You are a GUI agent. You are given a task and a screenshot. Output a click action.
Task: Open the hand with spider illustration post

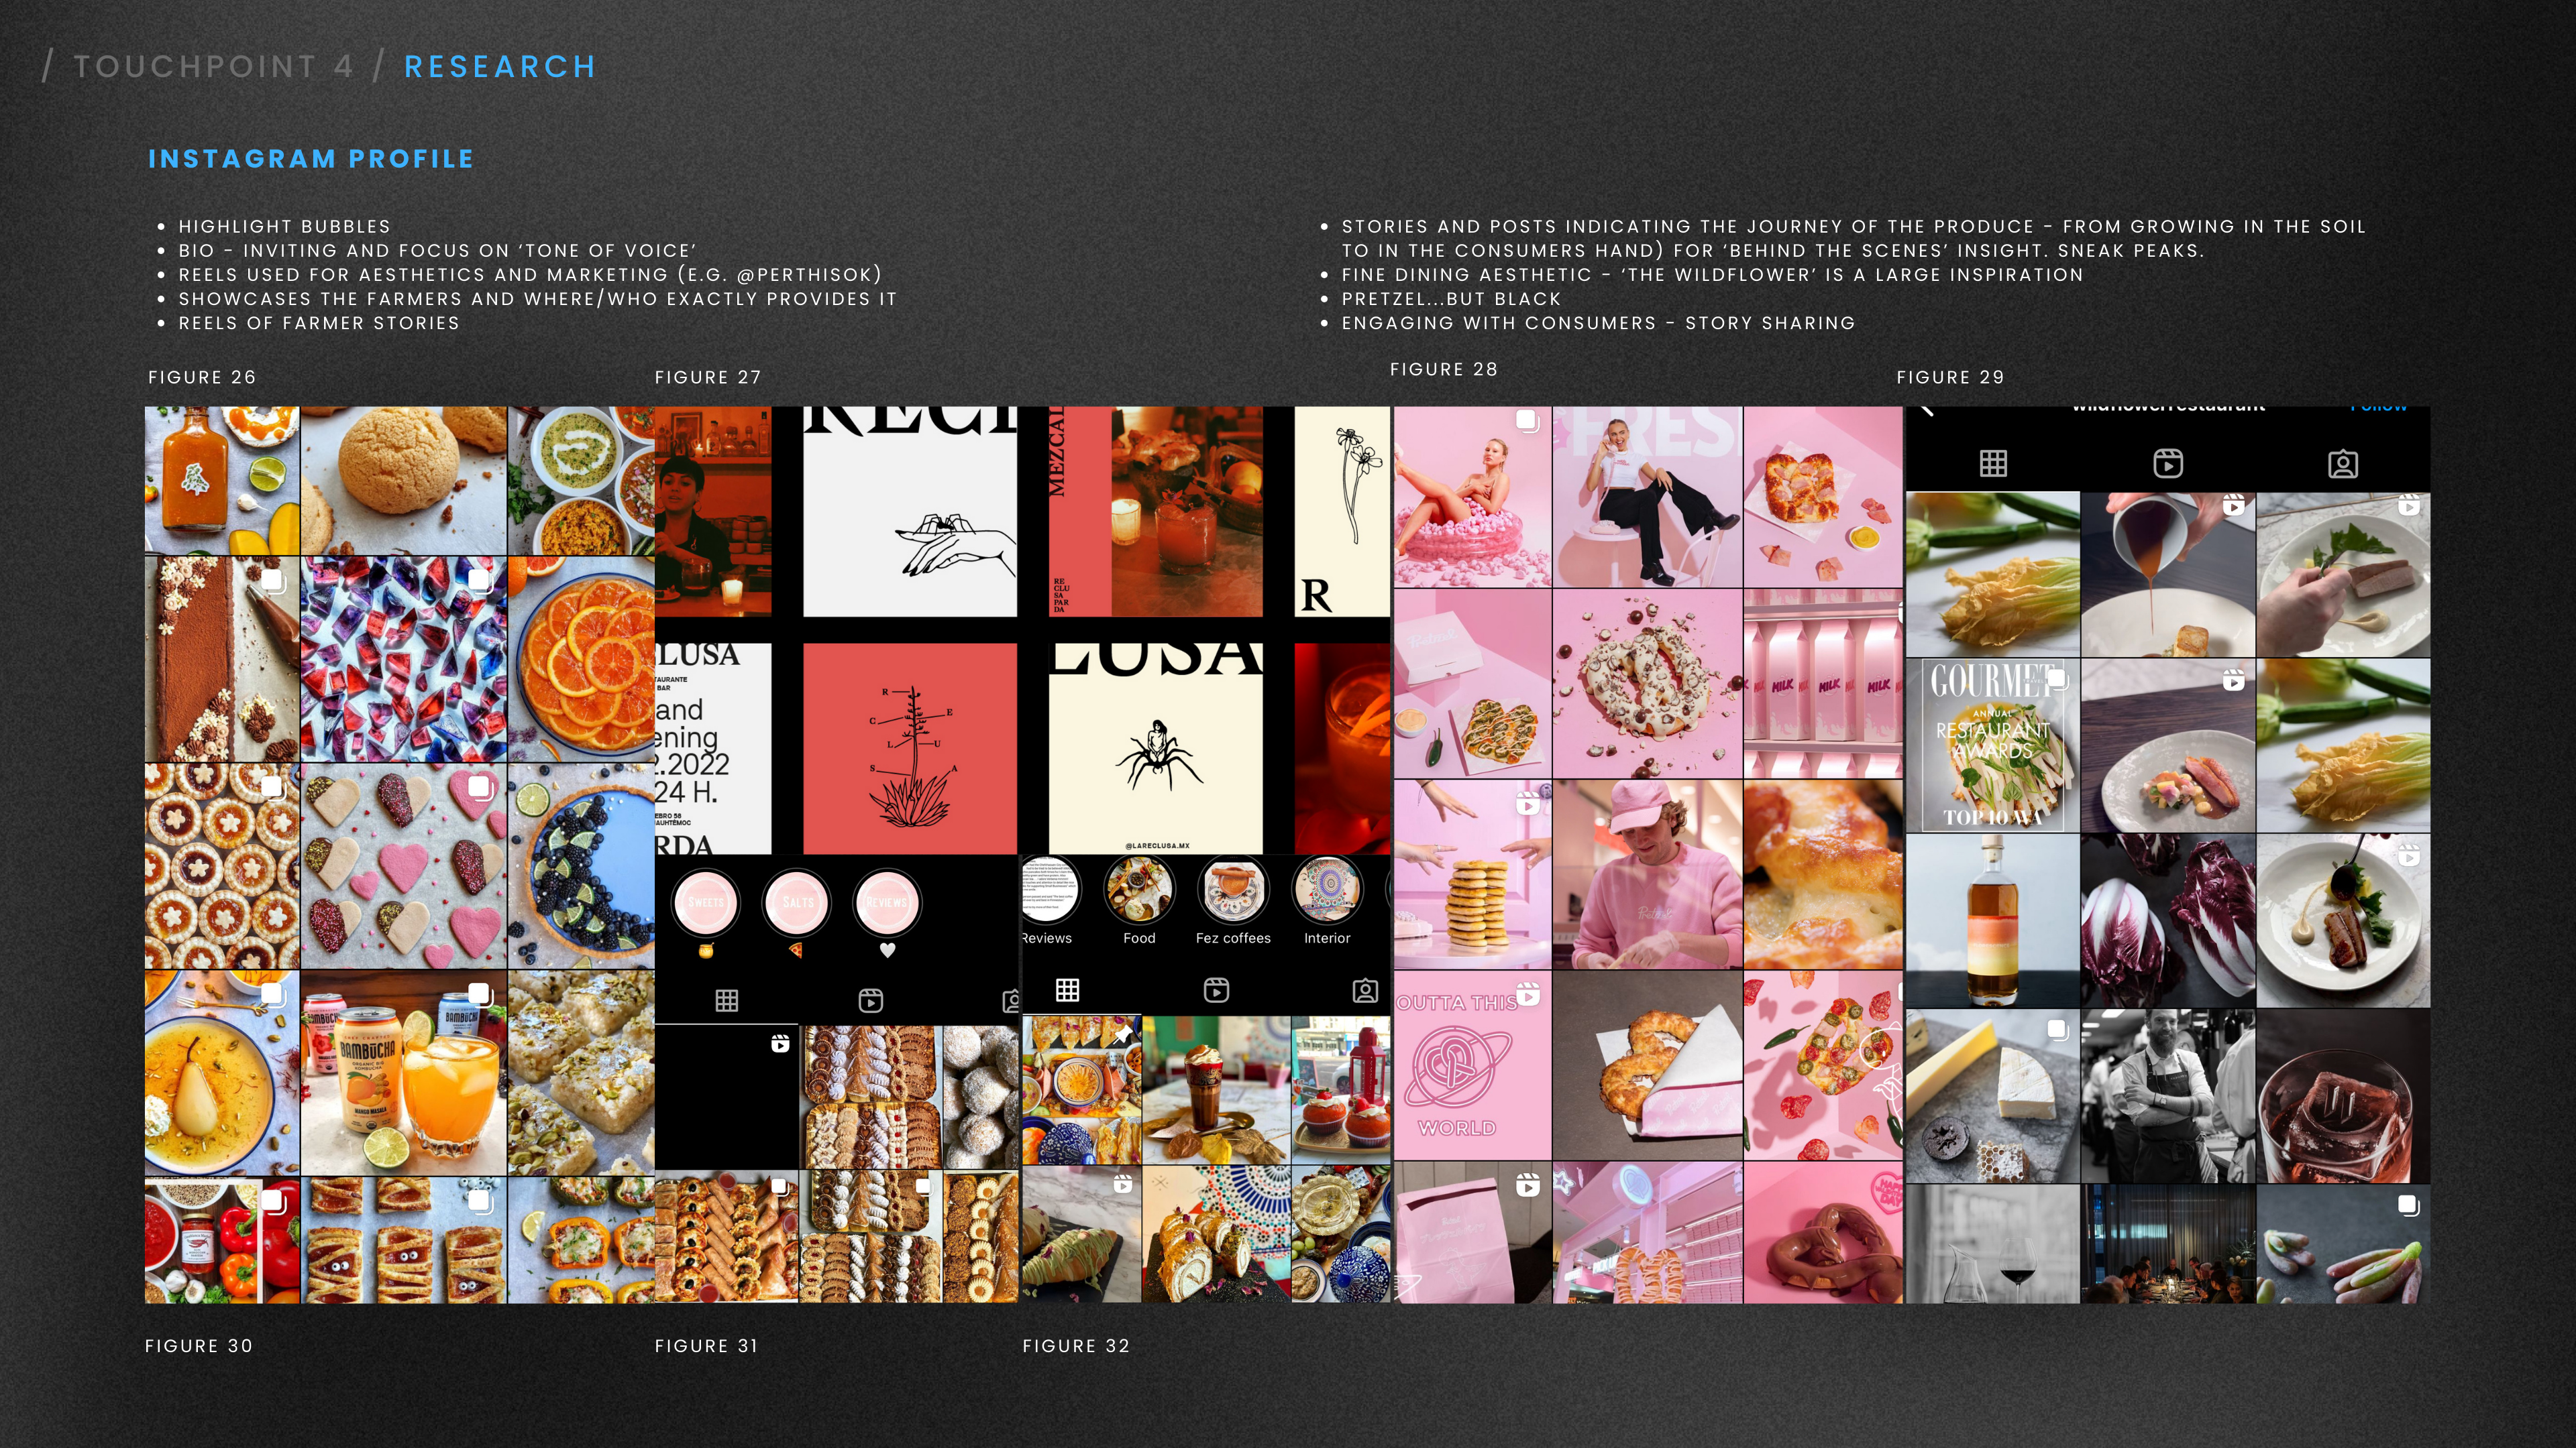(910, 511)
